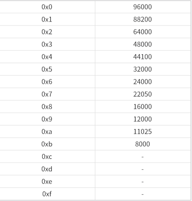Click the 64000 value cell

[x=142, y=32]
